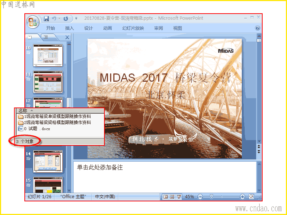The width and height of the screenshot is (287, 215).
Task: Select the file 0 试题 .docx
Action: pyautogui.click(x=34, y=129)
